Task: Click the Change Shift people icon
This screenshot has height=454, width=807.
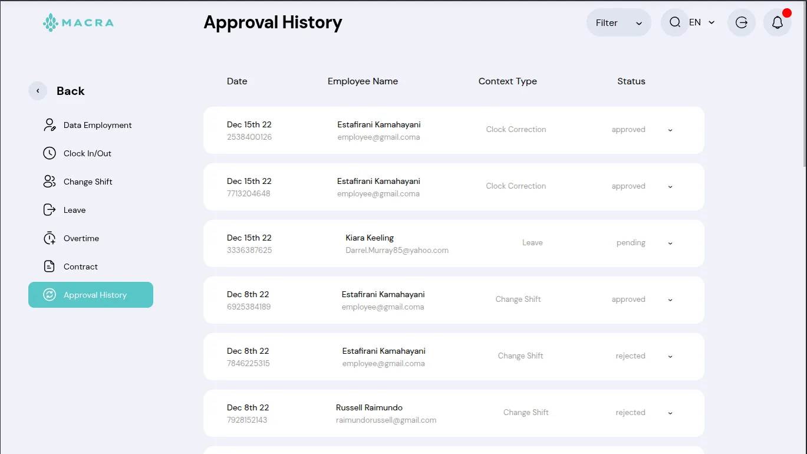Action: [x=50, y=182]
